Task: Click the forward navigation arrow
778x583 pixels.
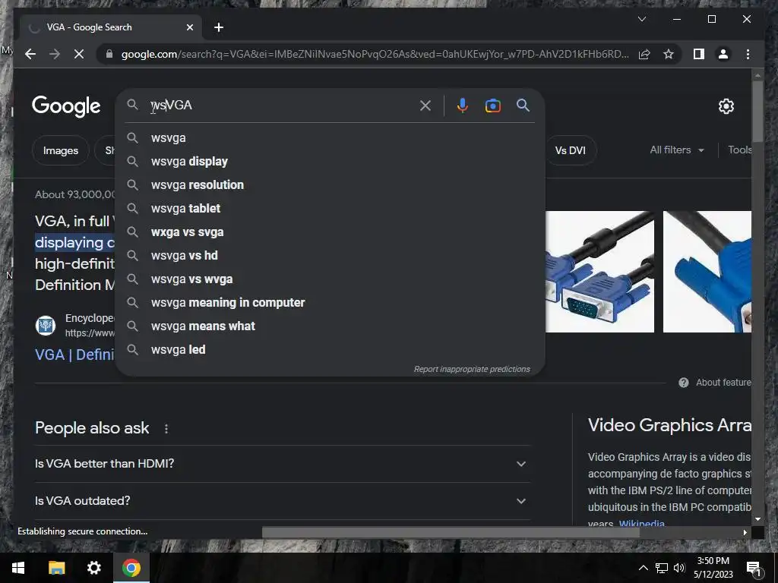Action: pyautogui.click(x=55, y=54)
